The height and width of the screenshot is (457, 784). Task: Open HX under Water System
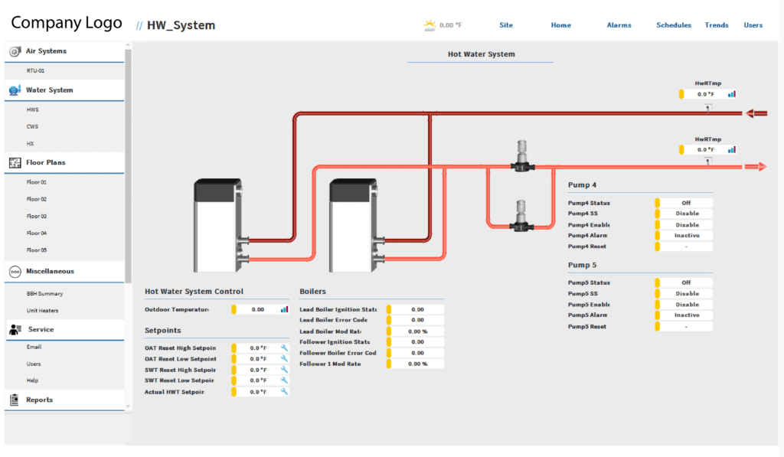(x=30, y=143)
